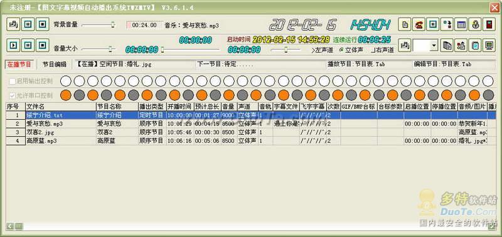This screenshot has height=237, width=502.
Task: Click the 背景音量 background volume slider
Action: click(x=99, y=24)
